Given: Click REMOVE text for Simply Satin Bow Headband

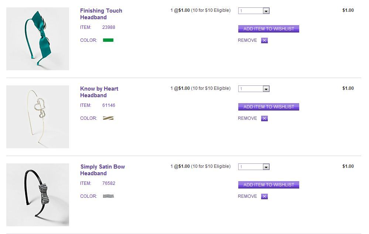Looking at the screenshot, I should (x=247, y=197).
